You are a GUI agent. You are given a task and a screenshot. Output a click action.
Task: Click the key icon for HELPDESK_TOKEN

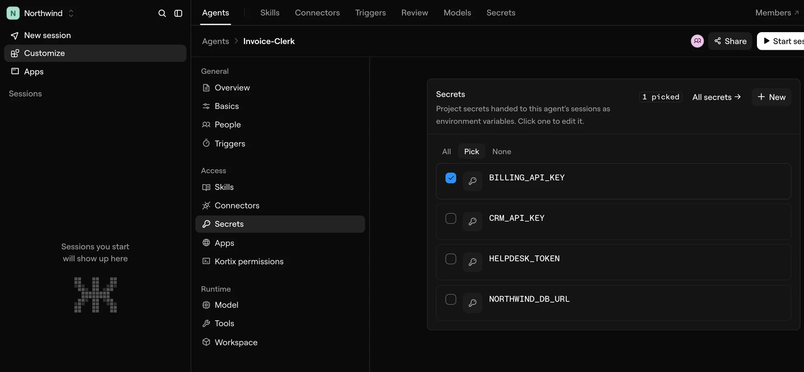click(x=472, y=262)
